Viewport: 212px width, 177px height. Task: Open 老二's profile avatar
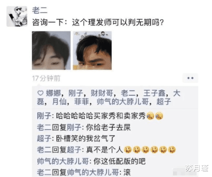pyautogui.click(x=17, y=16)
